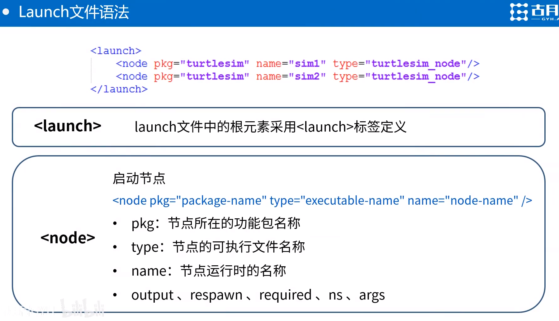The width and height of the screenshot is (559, 321).
Task: Click the output bullet point marker
Action: point(116,295)
